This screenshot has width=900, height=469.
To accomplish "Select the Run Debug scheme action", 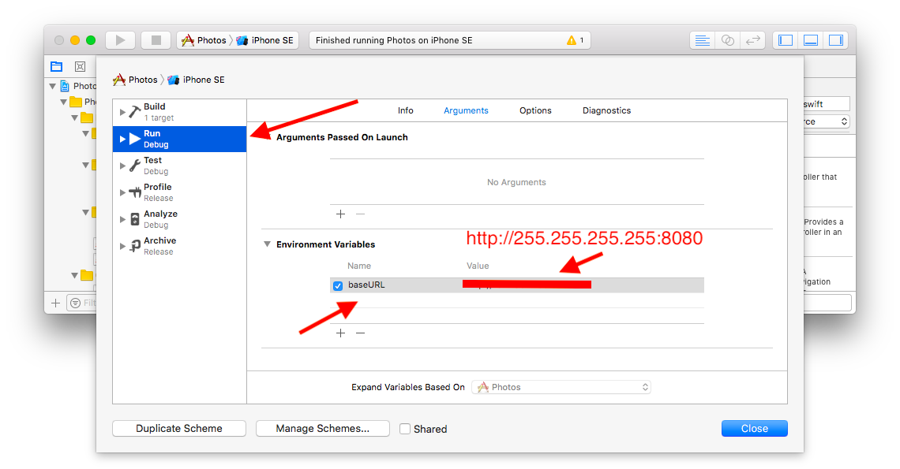I will (180, 139).
